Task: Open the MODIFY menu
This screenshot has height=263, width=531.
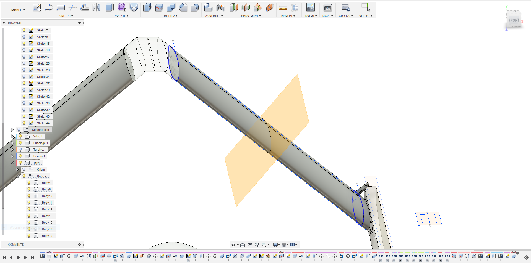Action: point(170,16)
